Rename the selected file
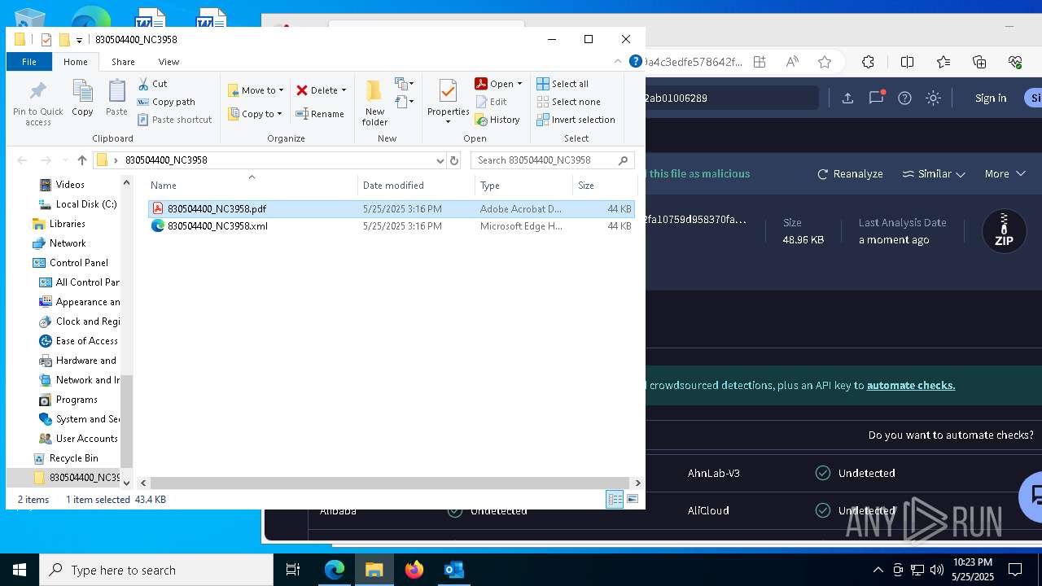 coord(320,114)
